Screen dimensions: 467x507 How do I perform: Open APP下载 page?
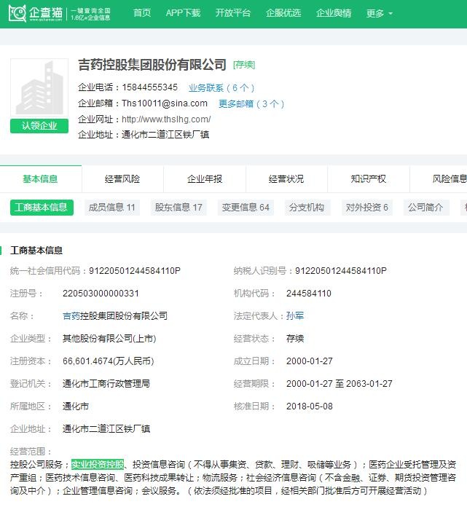(x=183, y=13)
